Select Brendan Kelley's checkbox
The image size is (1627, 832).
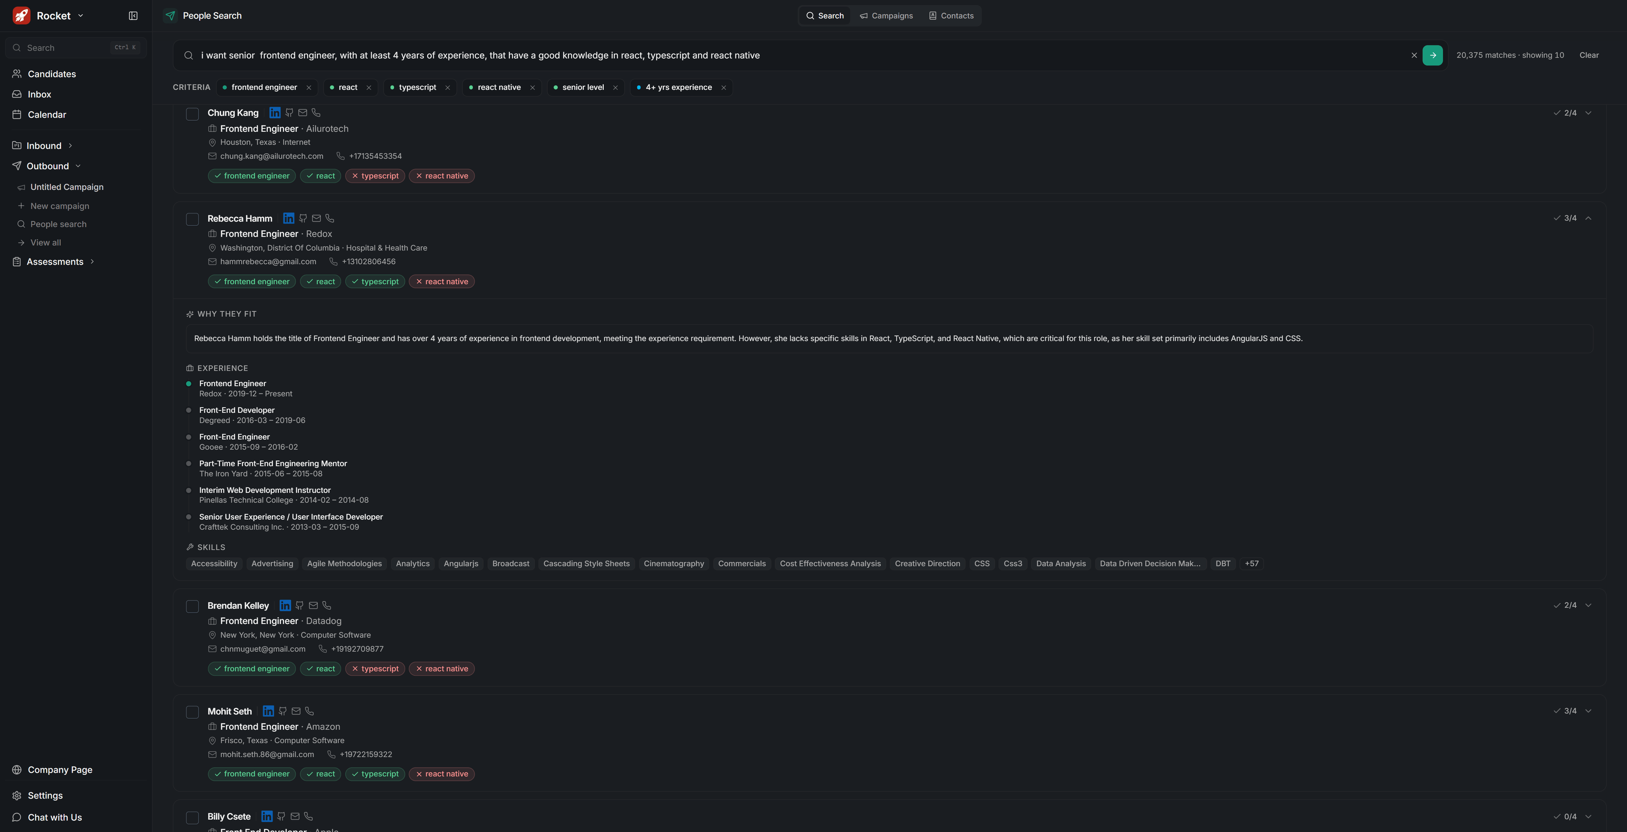tap(193, 607)
